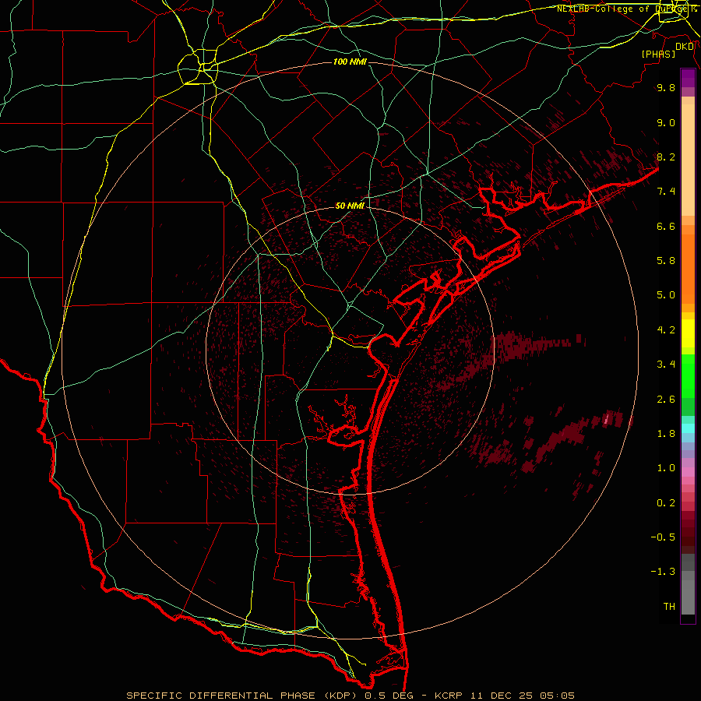Click the 5.8 value on the color scale
The height and width of the screenshot is (701, 701).
point(666,261)
